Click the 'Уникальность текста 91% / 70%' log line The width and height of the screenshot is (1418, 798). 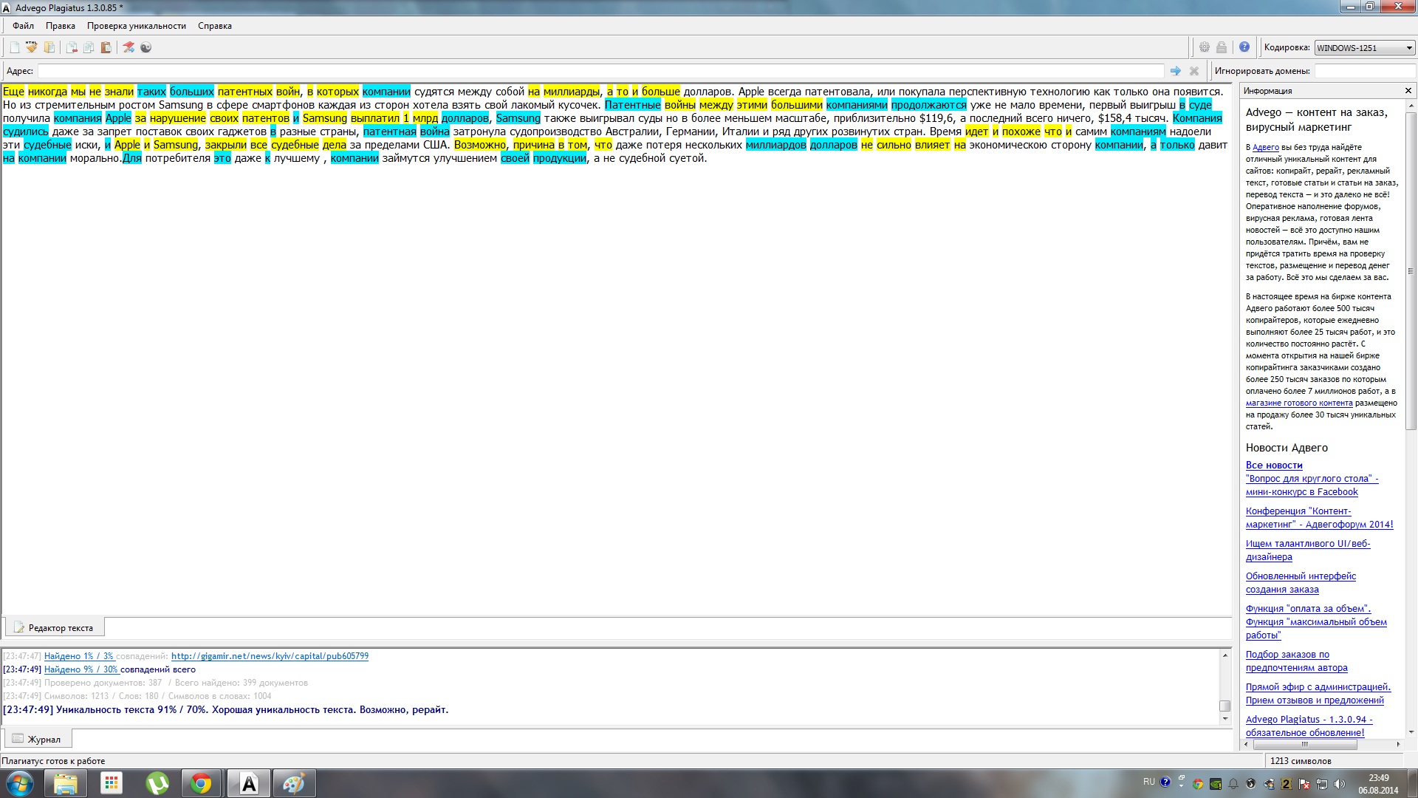coord(225,710)
